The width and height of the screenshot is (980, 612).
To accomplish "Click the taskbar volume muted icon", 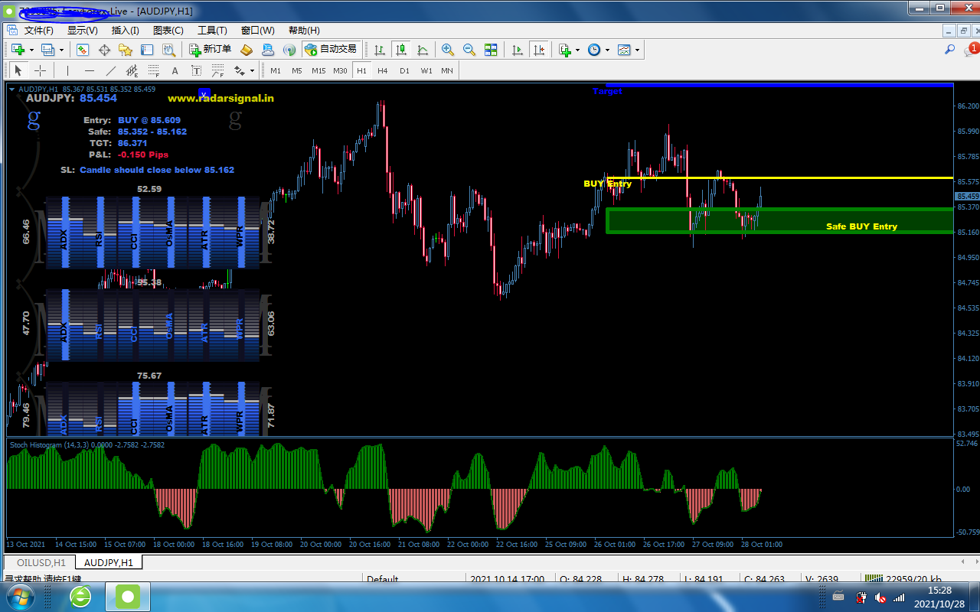I will point(880,597).
